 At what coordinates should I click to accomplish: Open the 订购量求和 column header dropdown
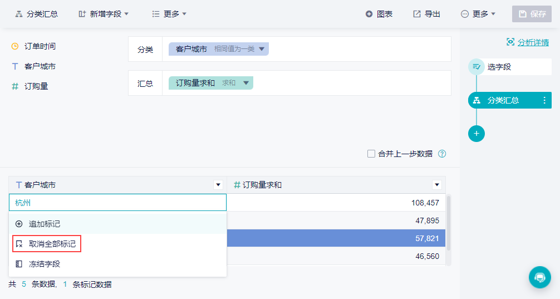point(436,185)
